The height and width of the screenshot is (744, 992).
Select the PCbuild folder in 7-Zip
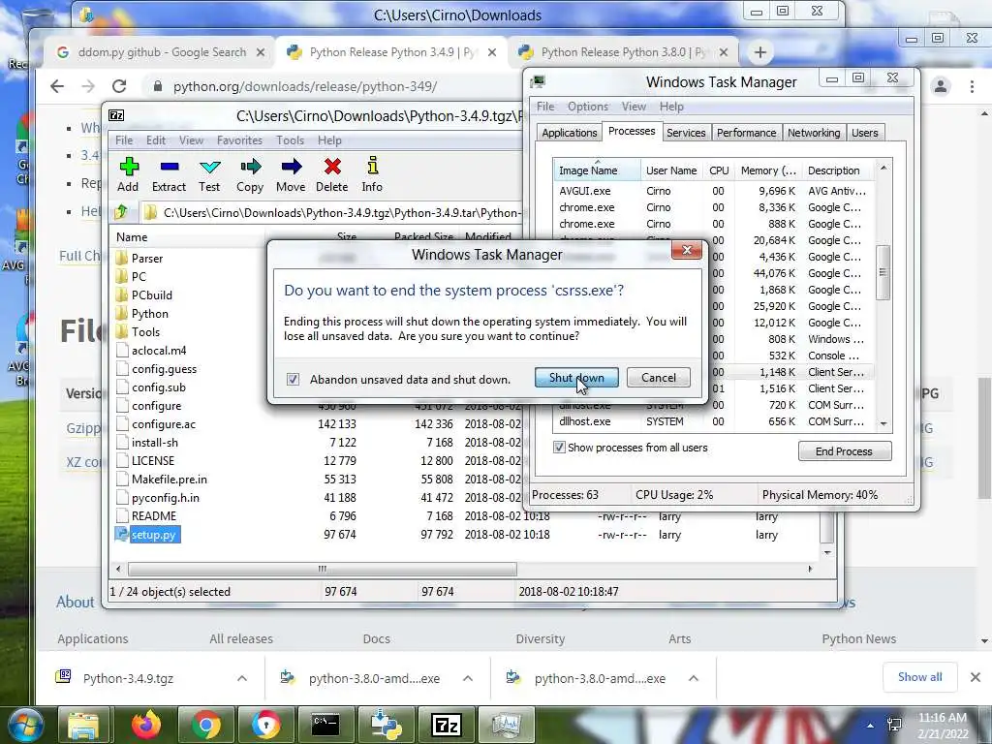[x=151, y=294]
